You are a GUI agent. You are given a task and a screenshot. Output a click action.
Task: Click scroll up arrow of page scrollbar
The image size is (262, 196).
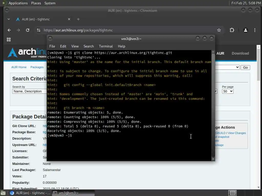point(258,47)
